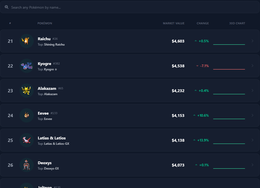Select the Kyogre sprite icon
Image resolution: width=260 pixels, height=188 pixels.
[27, 66]
